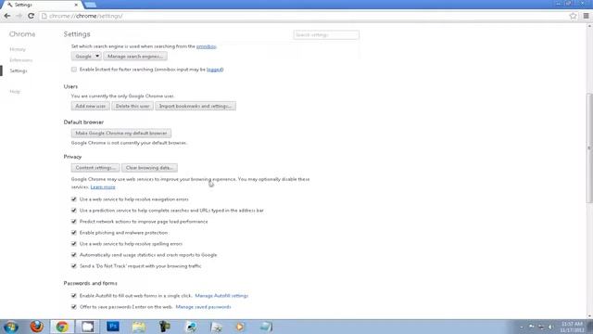Viewport: 593px width, 334px height.
Task: Open the Chrome menu (three lines)
Action: 586,16
